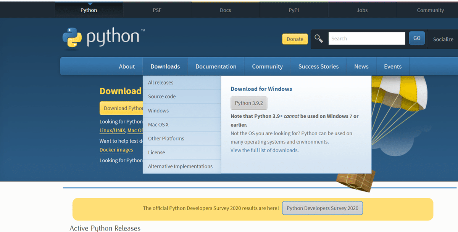Open the News navigation menu

(x=361, y=66)
